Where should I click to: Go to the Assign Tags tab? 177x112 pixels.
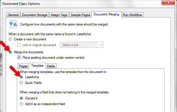click(x=59, y=15)
